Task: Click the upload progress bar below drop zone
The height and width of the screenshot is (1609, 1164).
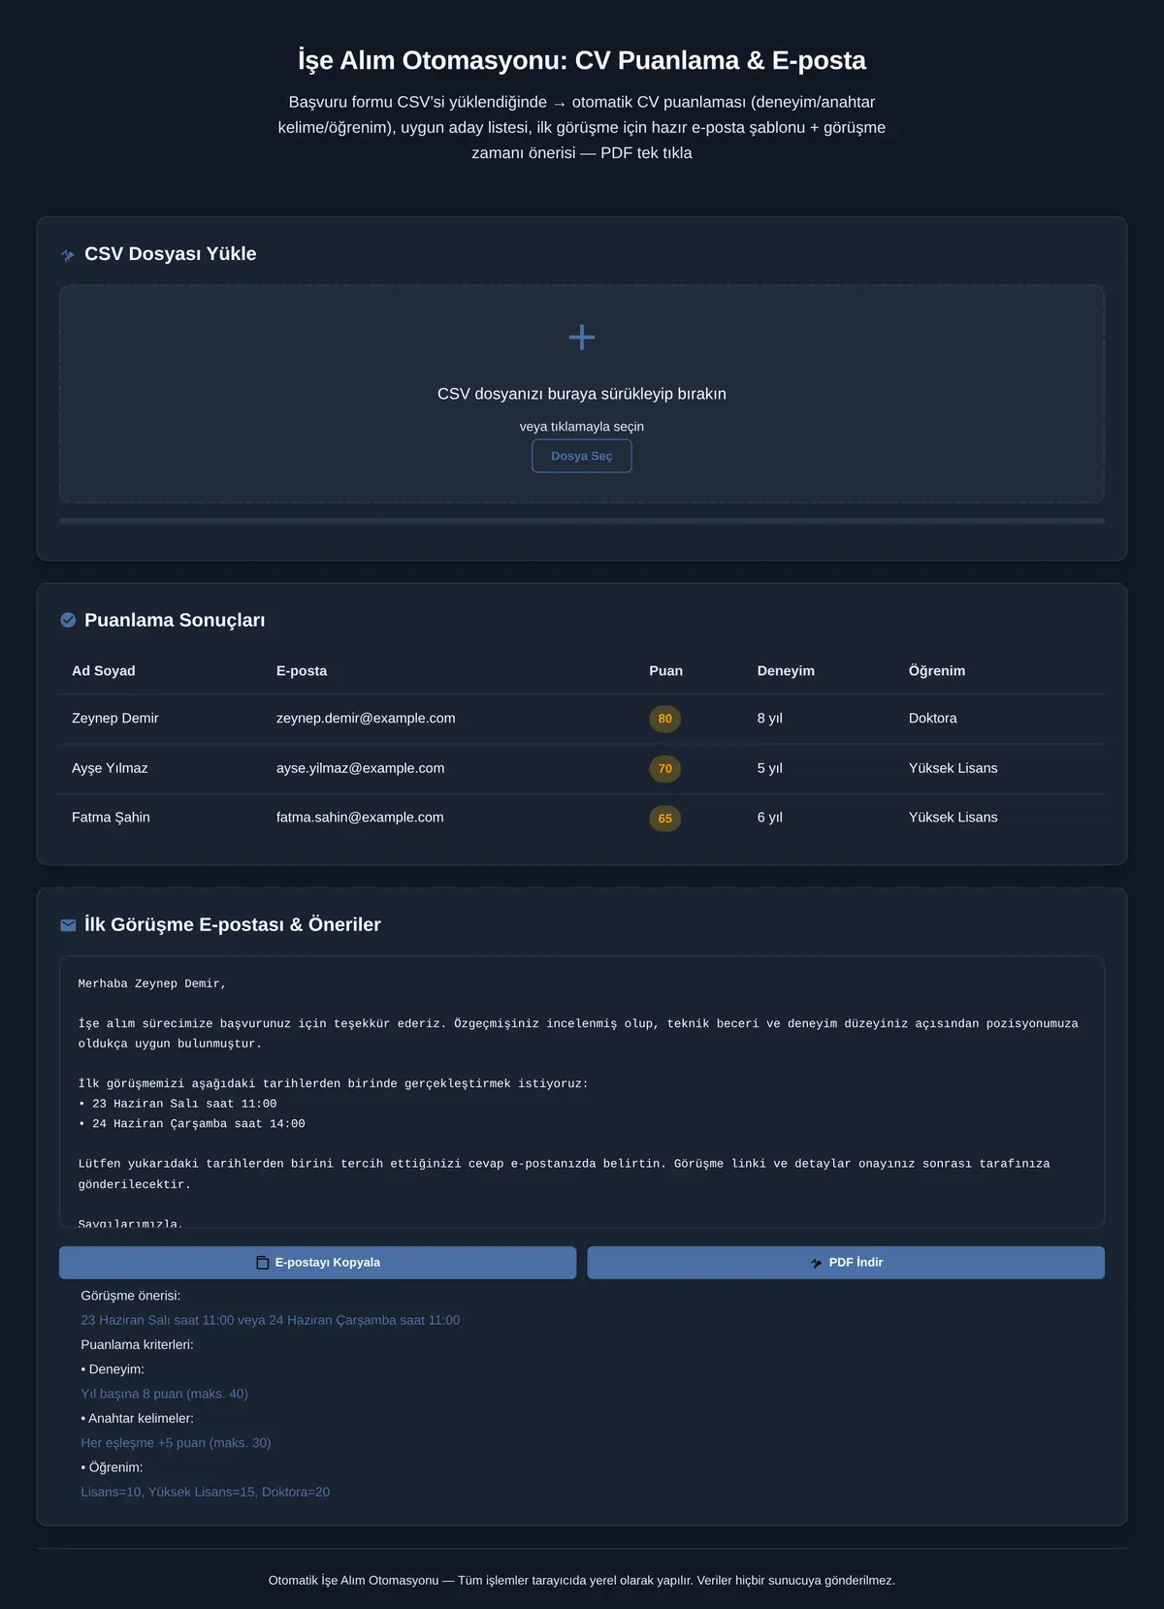Action: click(582, 521)
